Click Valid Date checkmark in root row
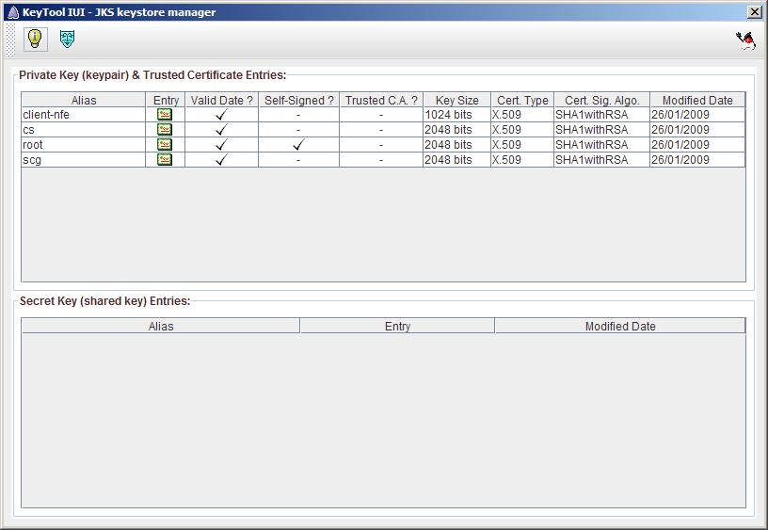Viewport: 768px width, 530px height. pyautogui.click(x=222, y=144)
